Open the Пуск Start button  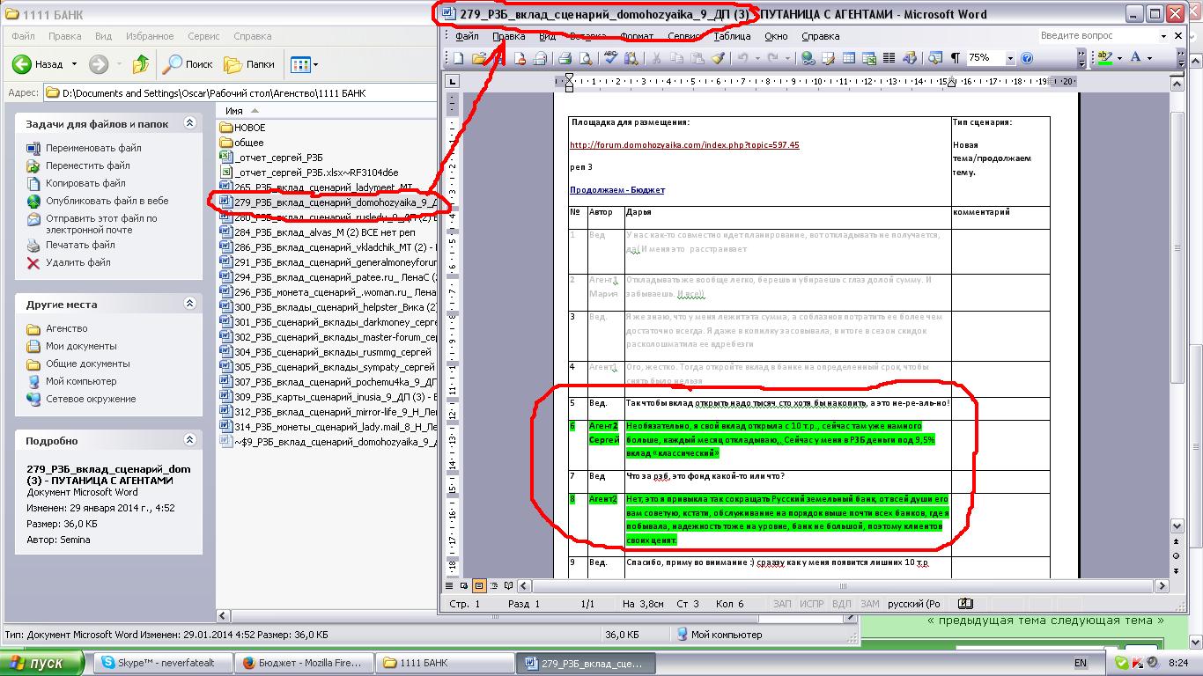click(42, 663)
